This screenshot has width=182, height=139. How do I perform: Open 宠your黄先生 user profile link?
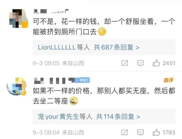click(x=58, y=116)
